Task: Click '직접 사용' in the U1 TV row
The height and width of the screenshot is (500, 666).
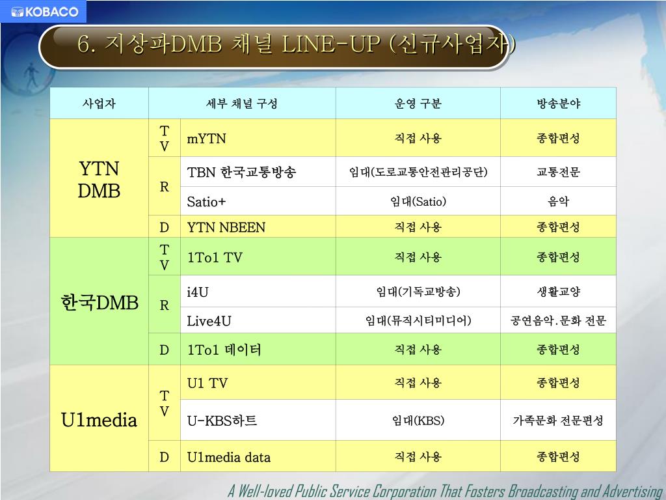Action: [418, 382]
